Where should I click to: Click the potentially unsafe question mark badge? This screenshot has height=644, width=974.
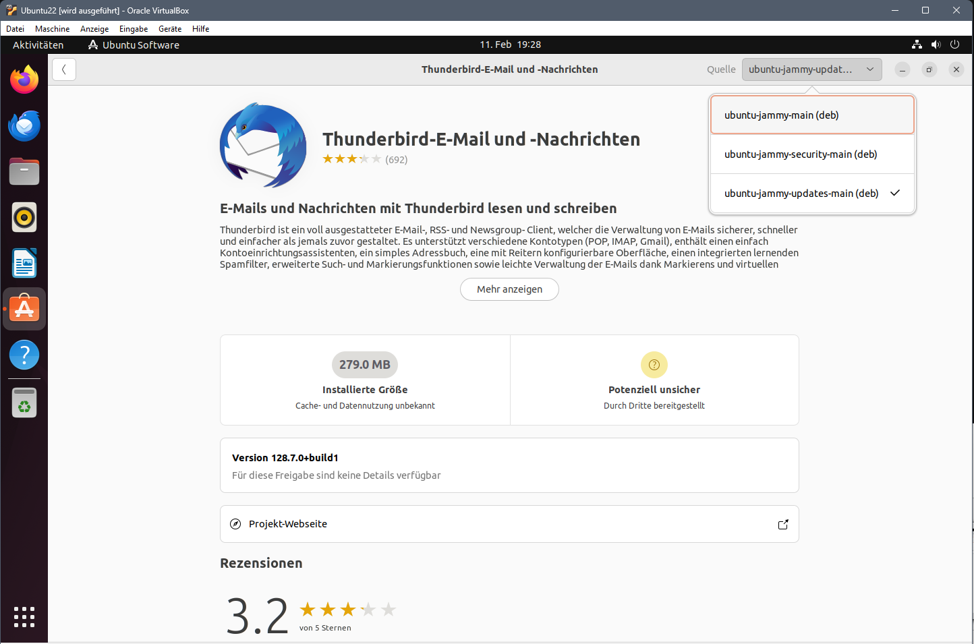654,365
